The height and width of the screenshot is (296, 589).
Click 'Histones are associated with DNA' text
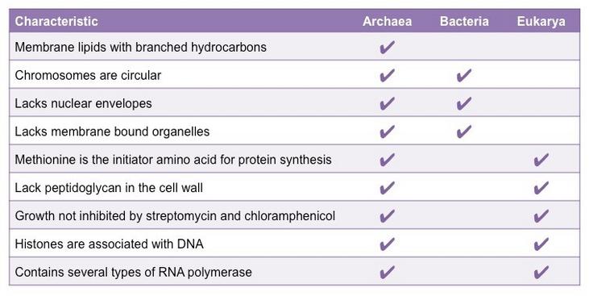click(x=110, y=244)
